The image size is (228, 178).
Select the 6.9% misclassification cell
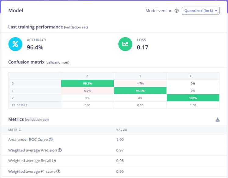(x=87, y=91)
